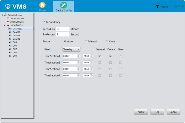Minimize the VMS window
The height and width of the screenshot is (123, 185).
tap(176, 6)
